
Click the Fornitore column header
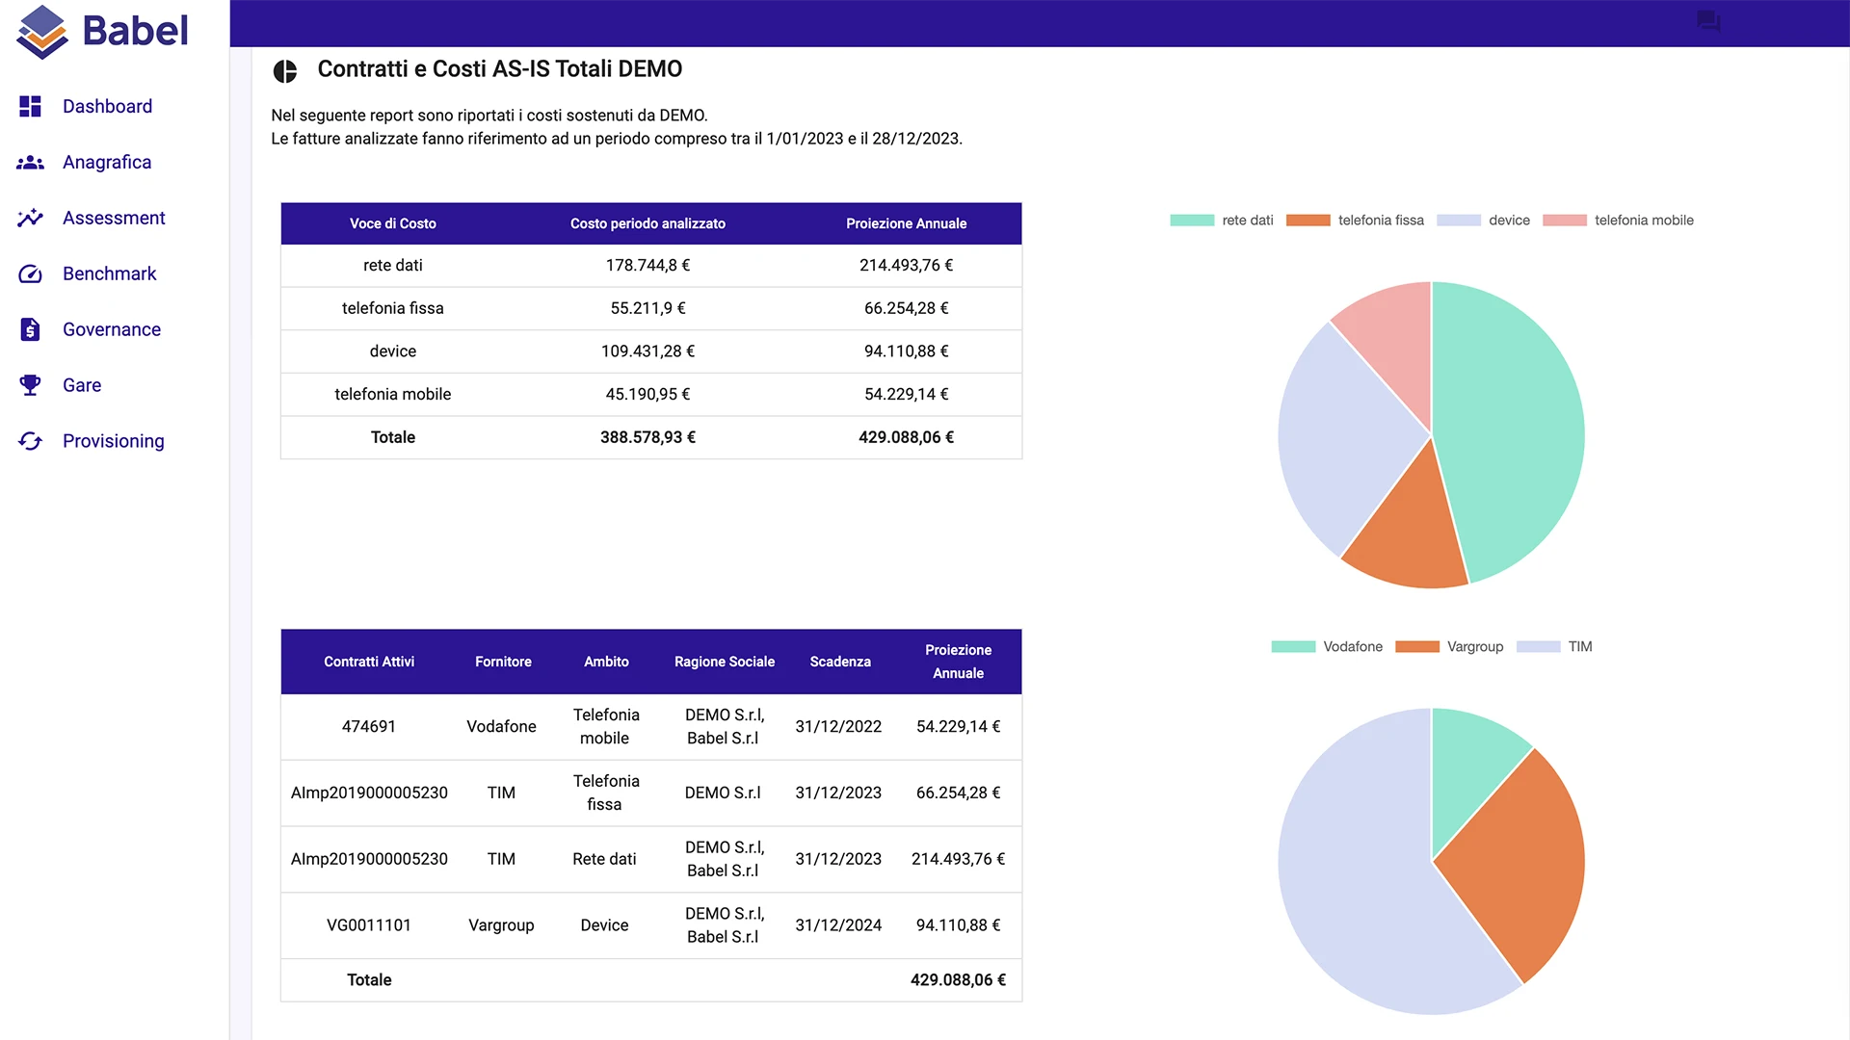click(x=503, y=662)
